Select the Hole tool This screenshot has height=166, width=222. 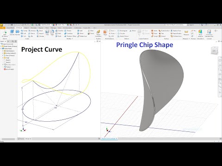coord(47,33)
